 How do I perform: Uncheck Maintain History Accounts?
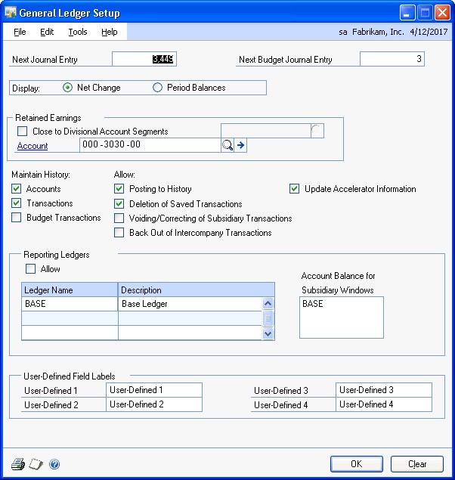[16, 188]
